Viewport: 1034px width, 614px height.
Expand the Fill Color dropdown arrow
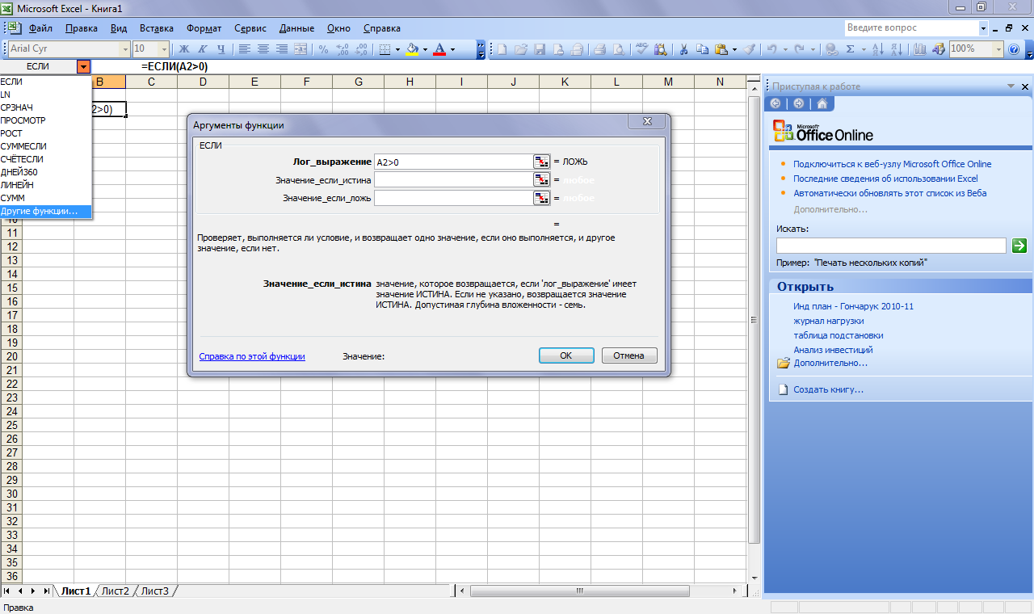pyautogui.click(x=424, y=48)
